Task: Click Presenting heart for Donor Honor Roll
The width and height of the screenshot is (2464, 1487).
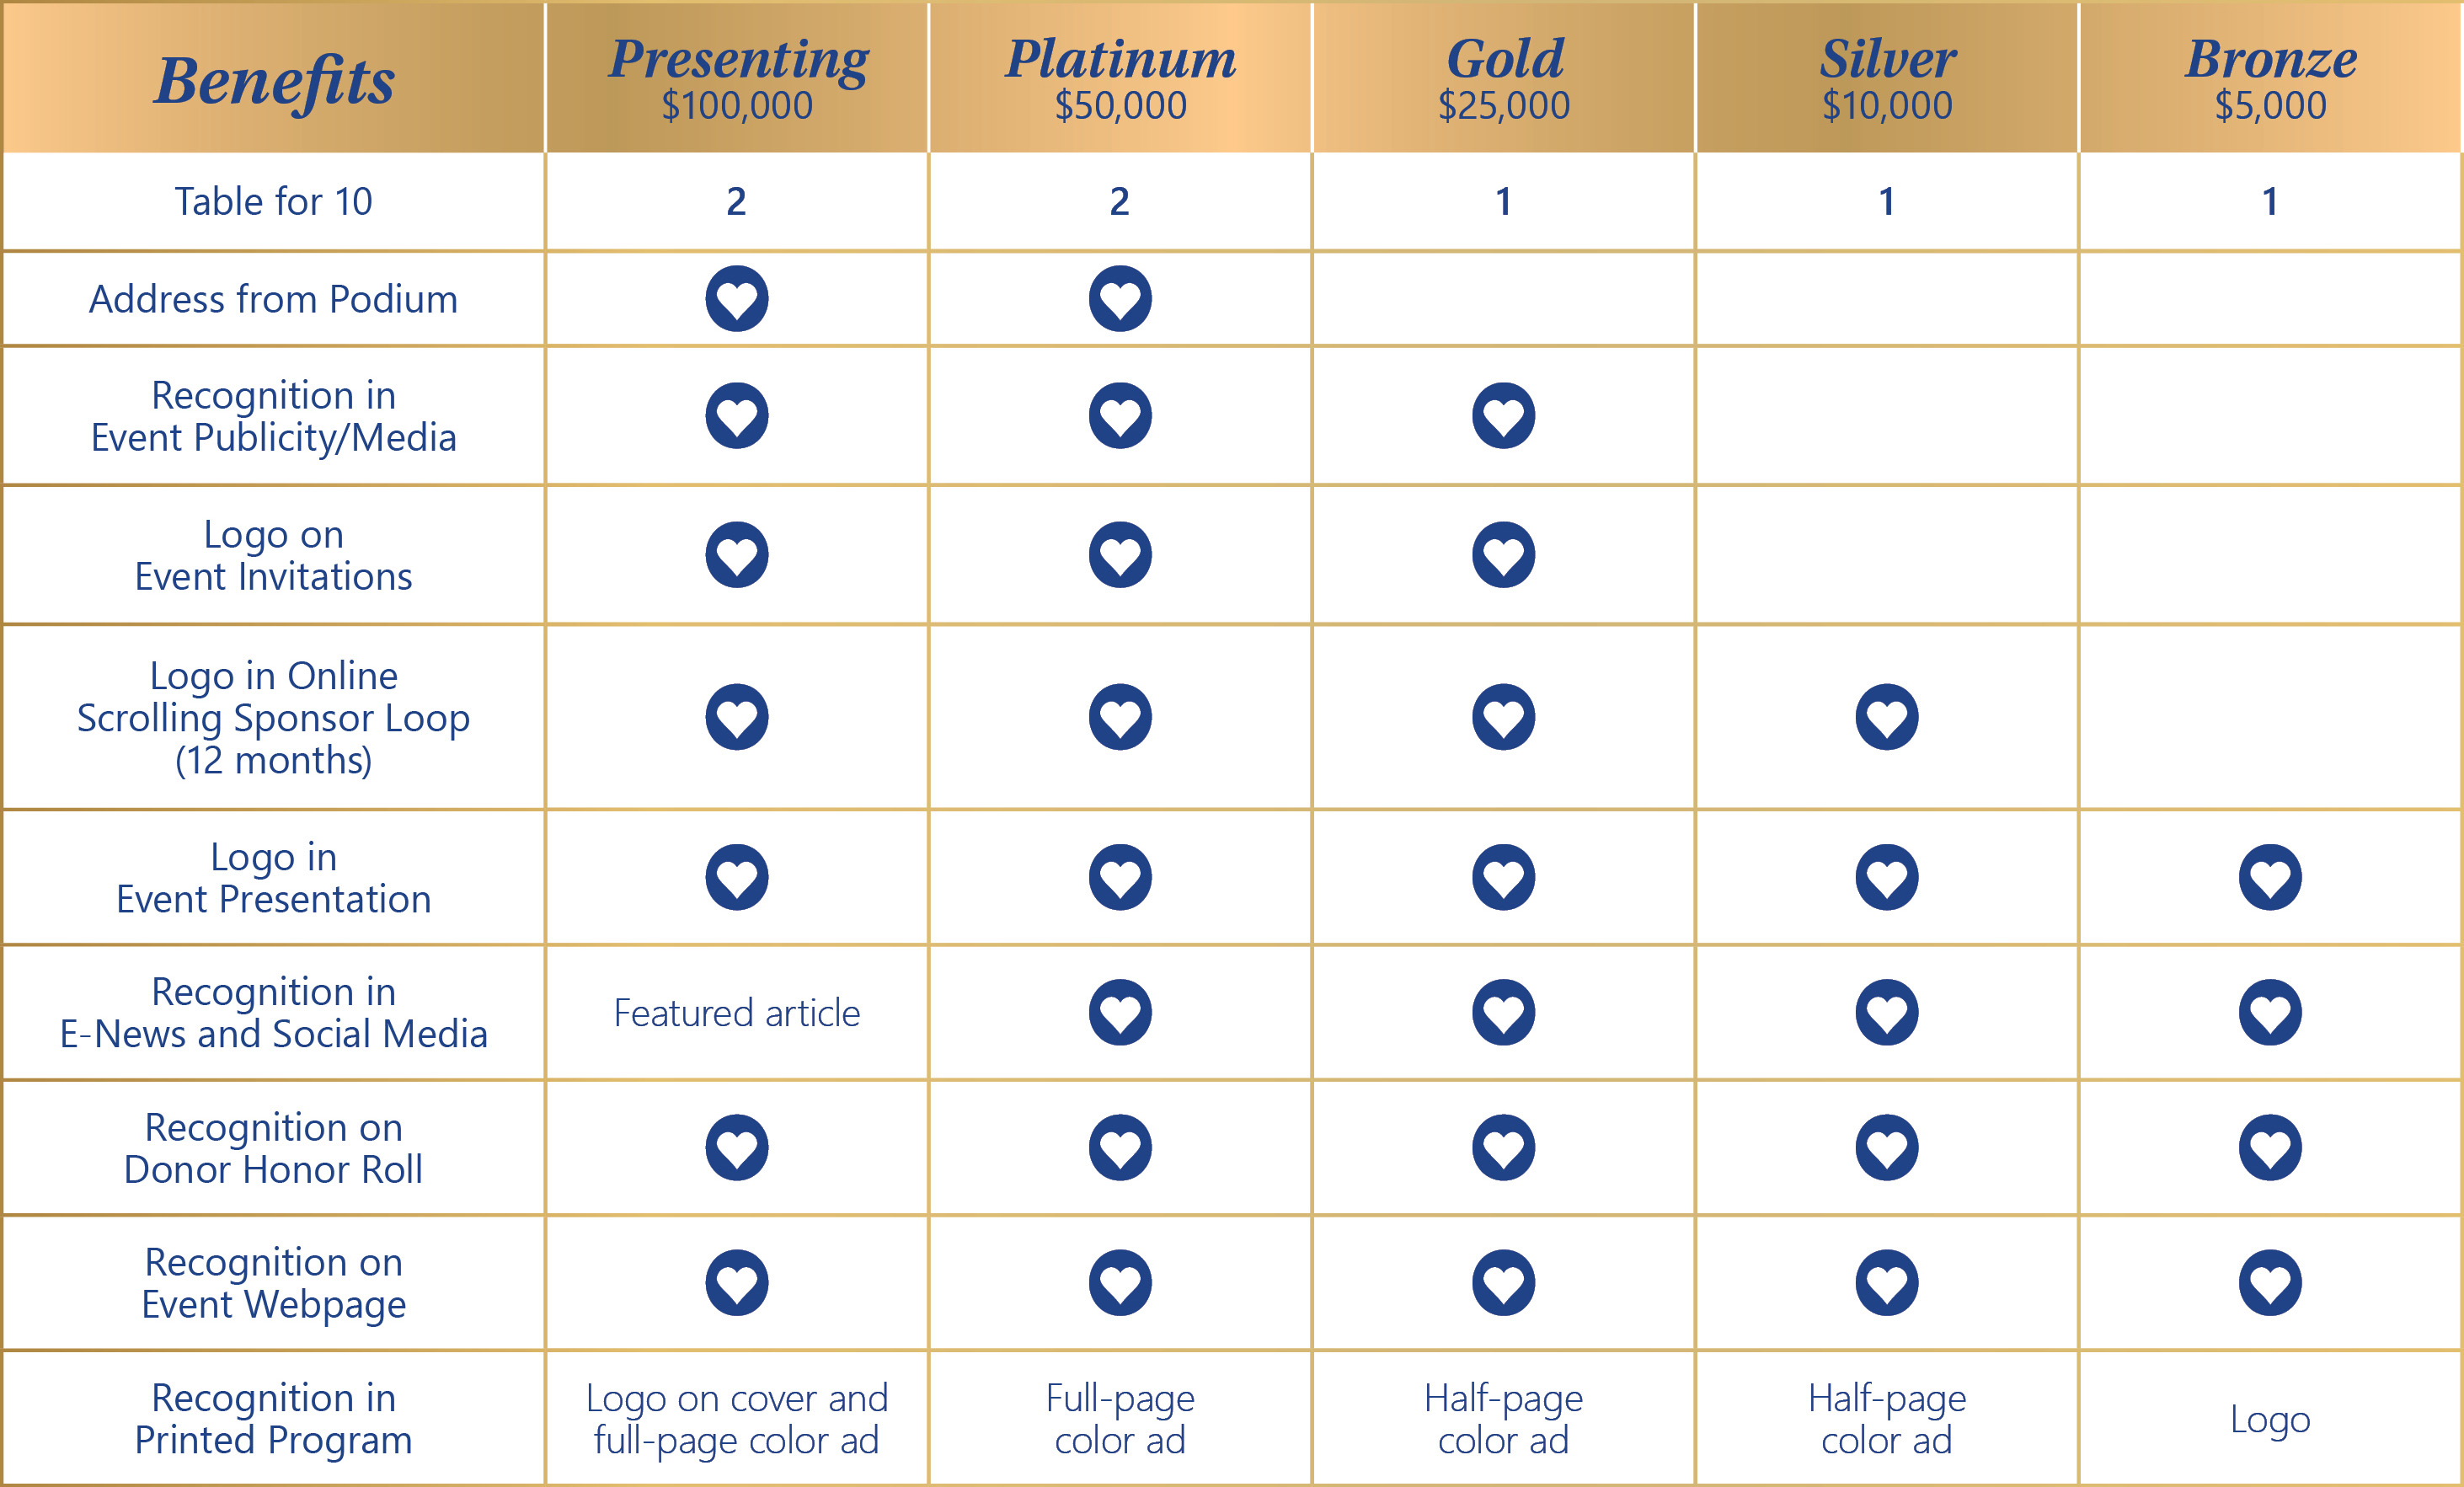Action: pyautogui.click(x=737, y=1147)
